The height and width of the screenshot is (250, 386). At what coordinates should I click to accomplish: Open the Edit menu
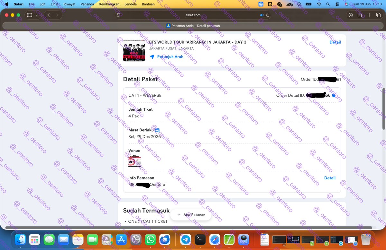coord(42,4)
